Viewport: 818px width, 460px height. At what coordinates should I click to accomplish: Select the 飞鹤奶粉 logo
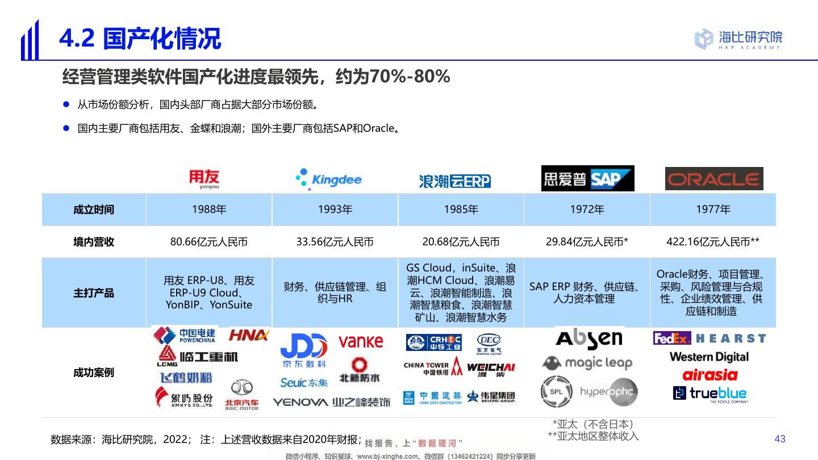coord(185,378)
